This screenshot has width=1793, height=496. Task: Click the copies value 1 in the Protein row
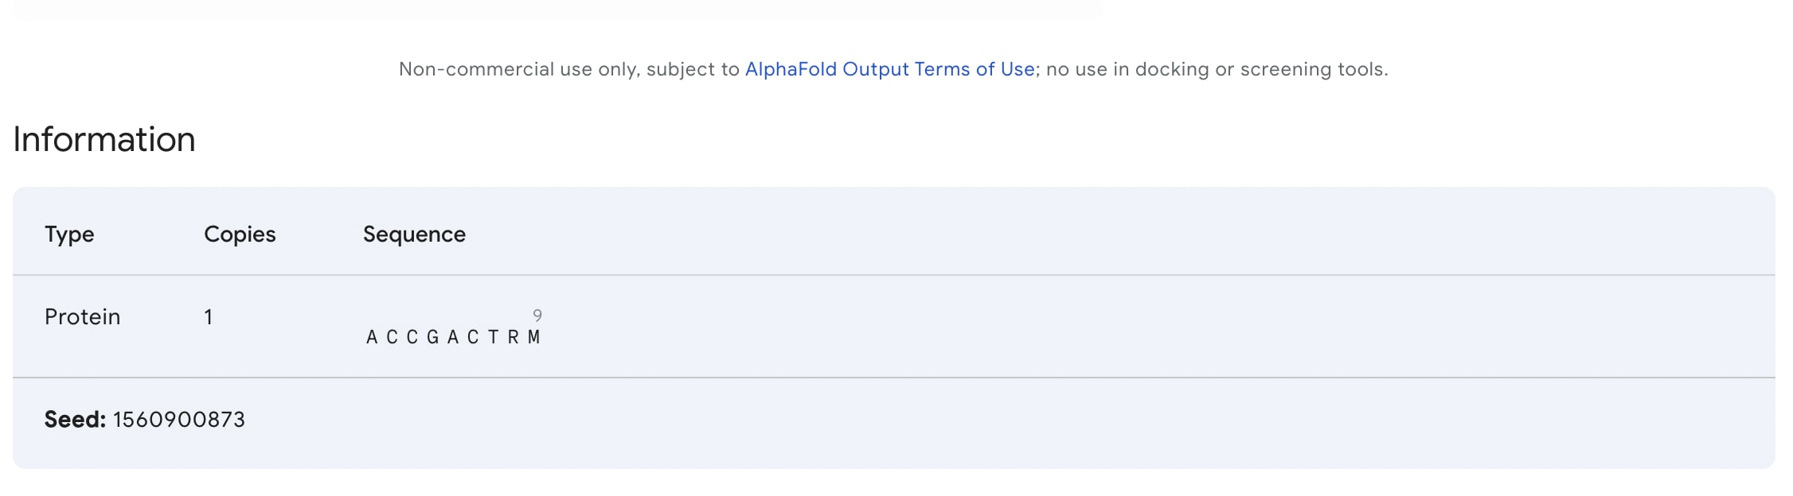(x=209, y=318)
